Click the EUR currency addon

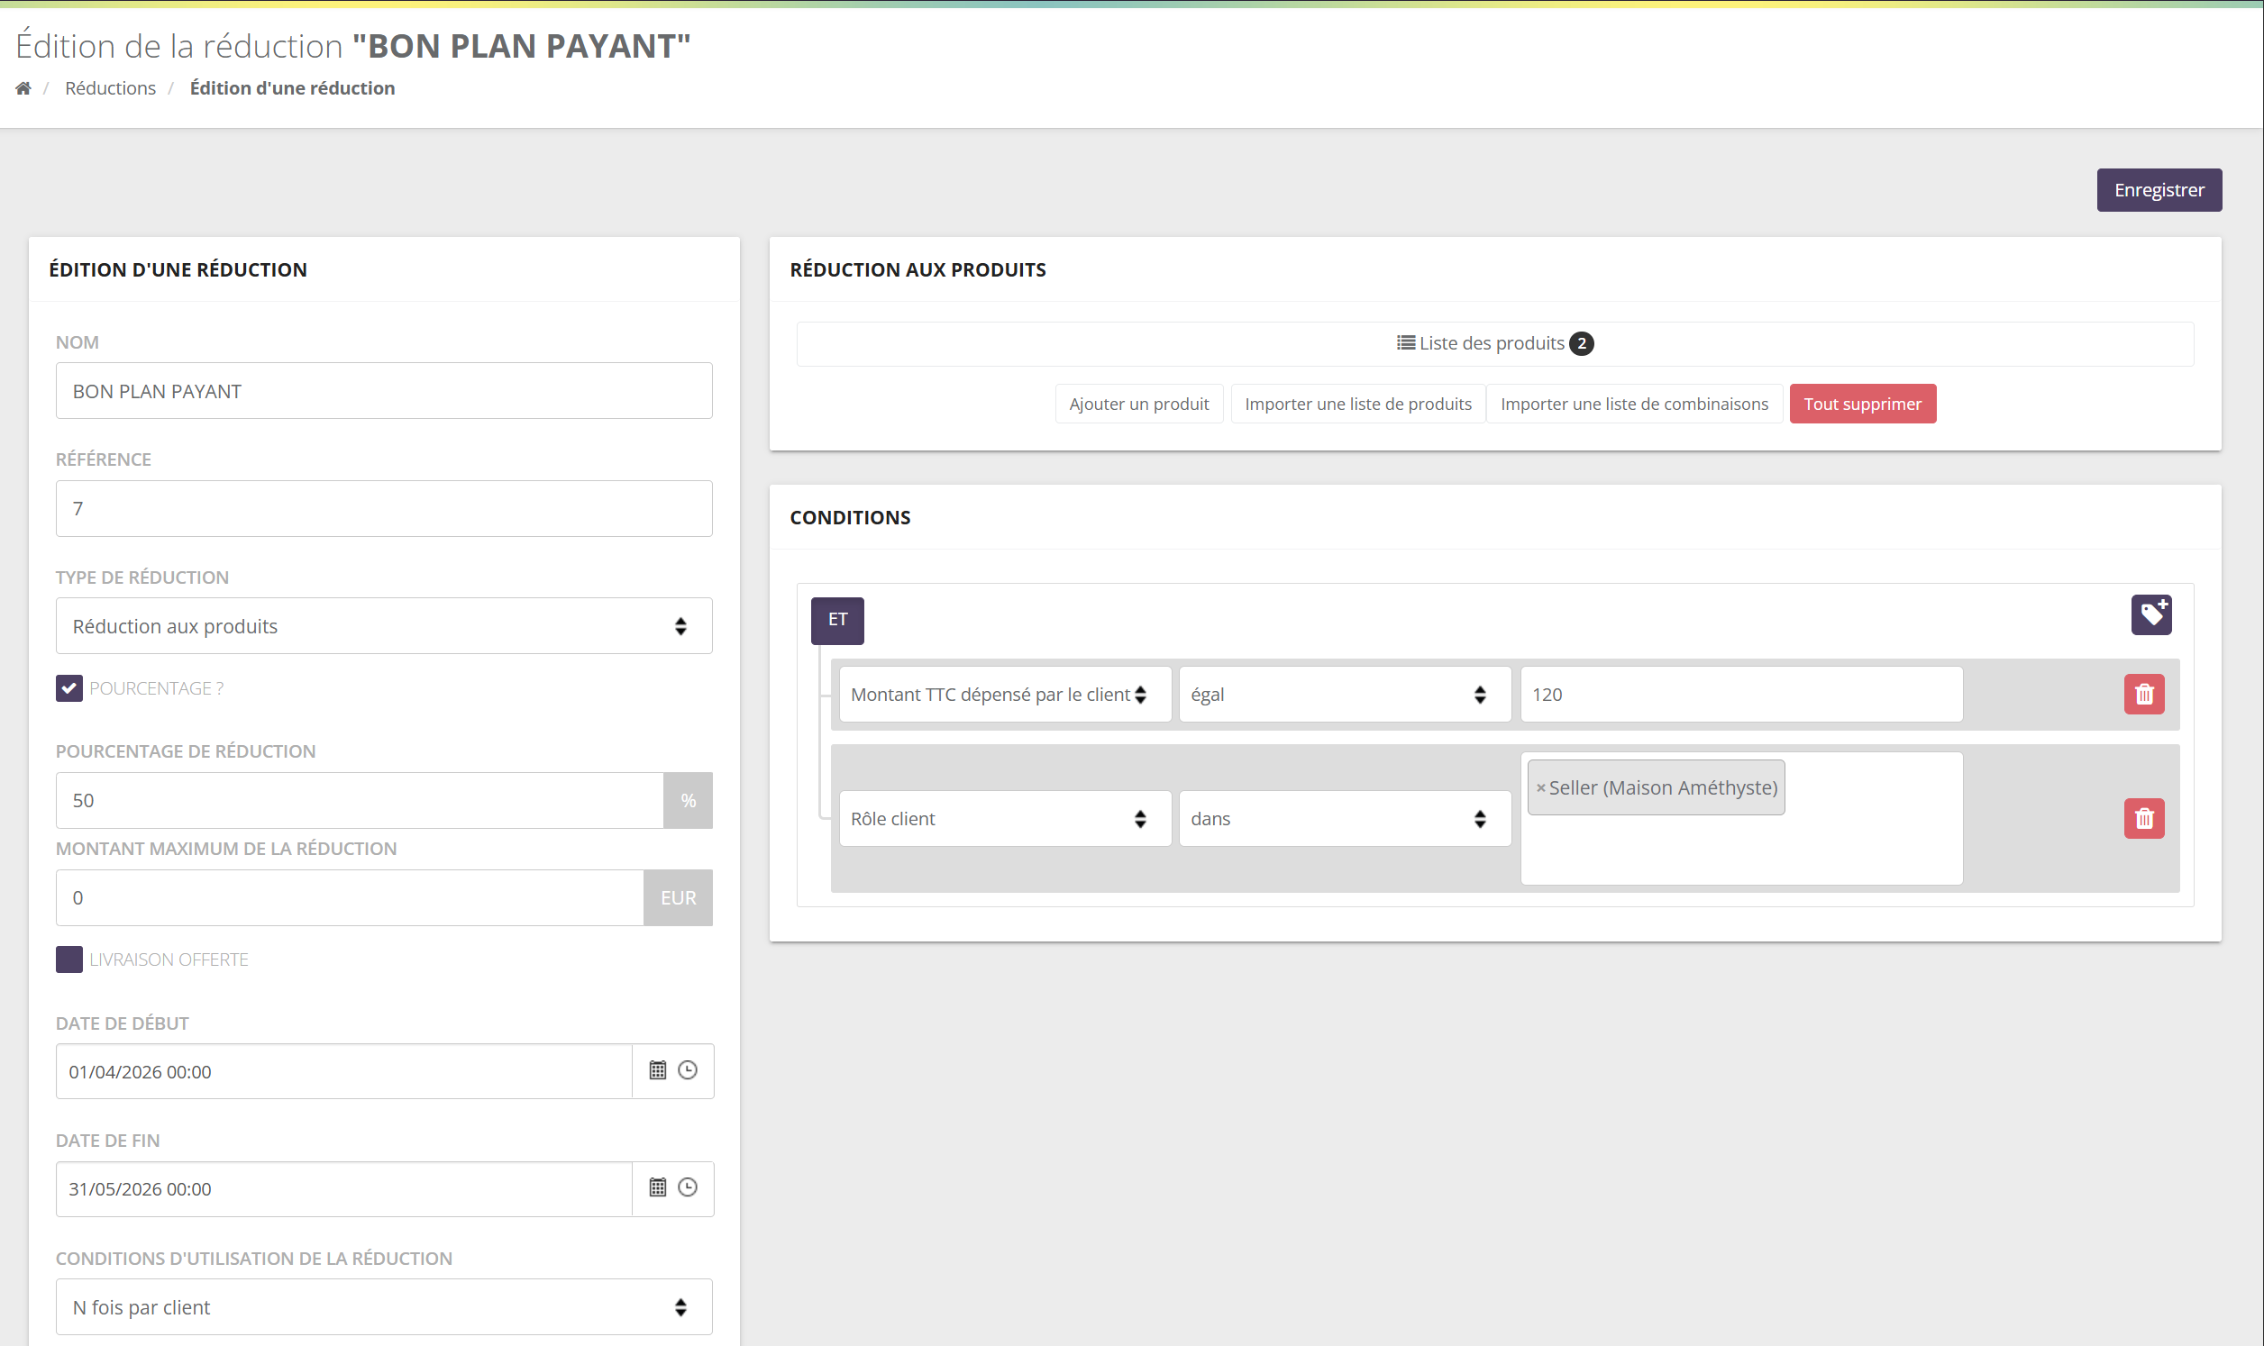point(679,898)
